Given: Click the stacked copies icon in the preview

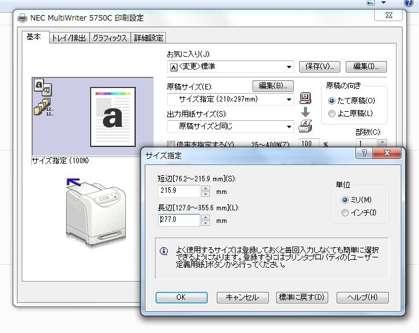Looking at the screenshot, I should click(43, 106).
